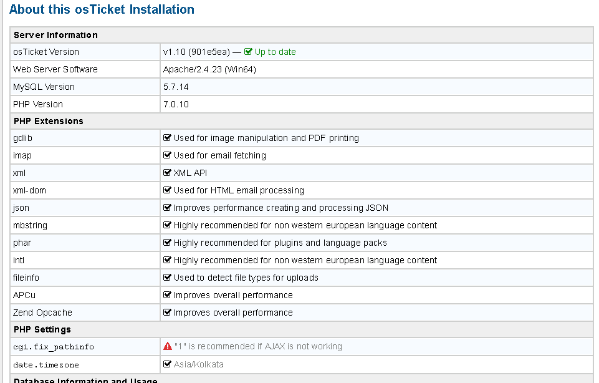Click the check icon in APCu row
The image size is (599, 383).
(167, 294)
